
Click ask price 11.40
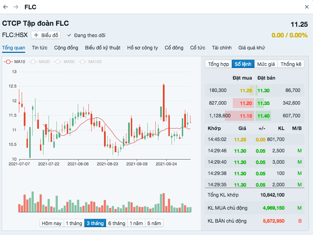263,116
